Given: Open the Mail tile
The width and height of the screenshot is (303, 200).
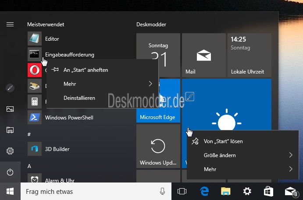Looking at the screenshot, I should tap(204, 55).
